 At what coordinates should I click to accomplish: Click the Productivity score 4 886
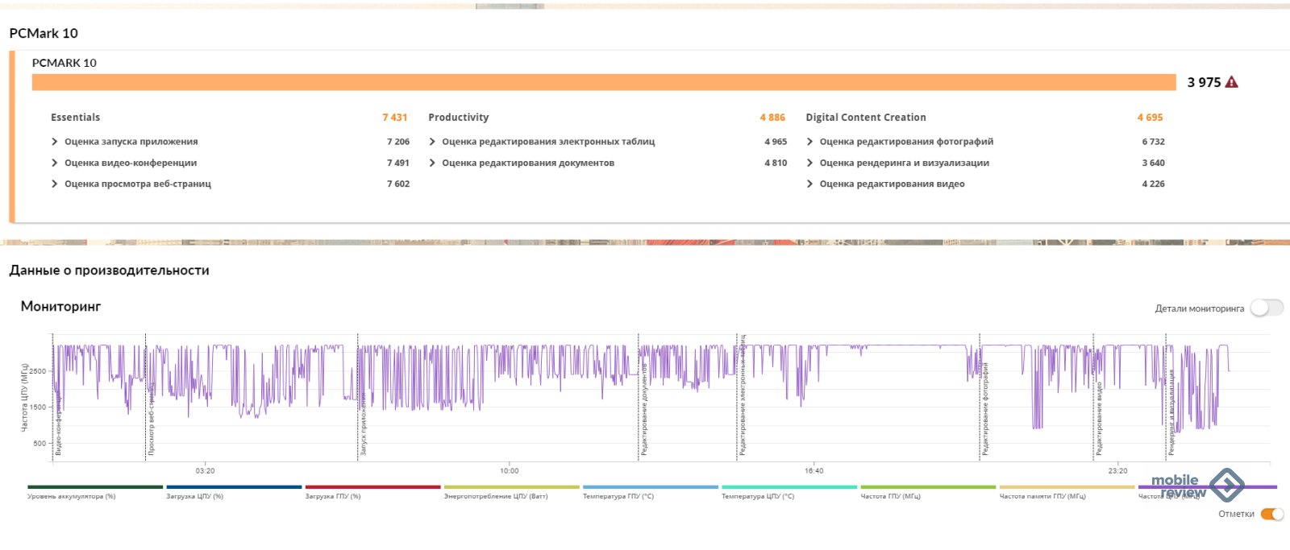tap(772, 118)
